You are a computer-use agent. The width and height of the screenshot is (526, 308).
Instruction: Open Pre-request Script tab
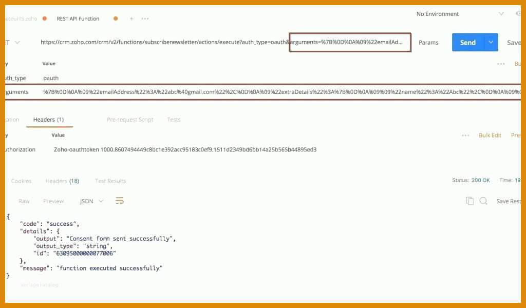click(130, 120)
